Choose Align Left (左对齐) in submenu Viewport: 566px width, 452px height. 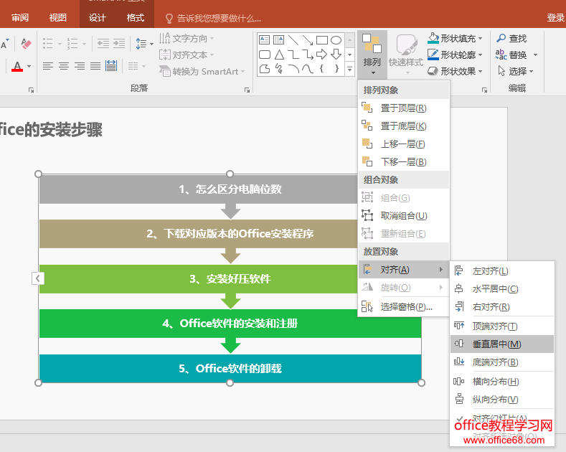pyautogui.click(x=501, y=270)
